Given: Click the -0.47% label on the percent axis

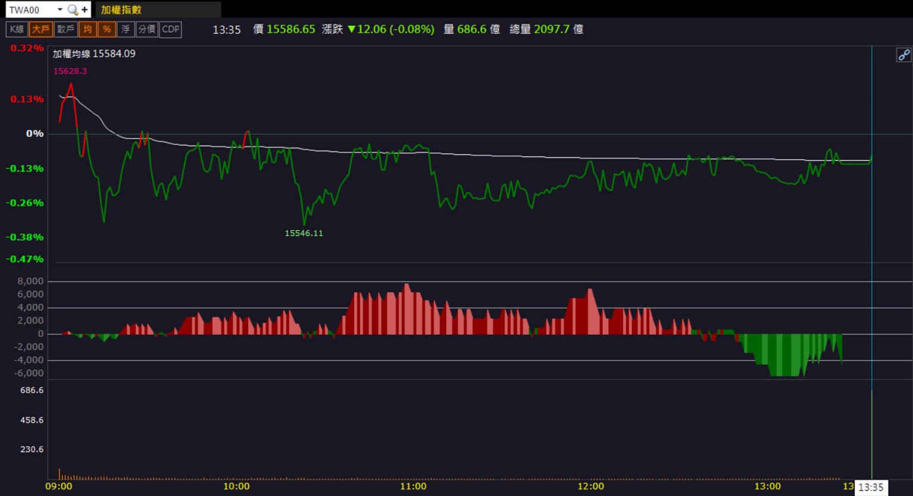Looking at the screenshot, I should (x=25, y=259).
